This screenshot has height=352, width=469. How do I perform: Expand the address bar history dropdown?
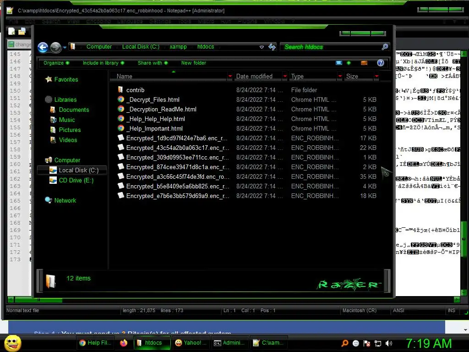262,47
